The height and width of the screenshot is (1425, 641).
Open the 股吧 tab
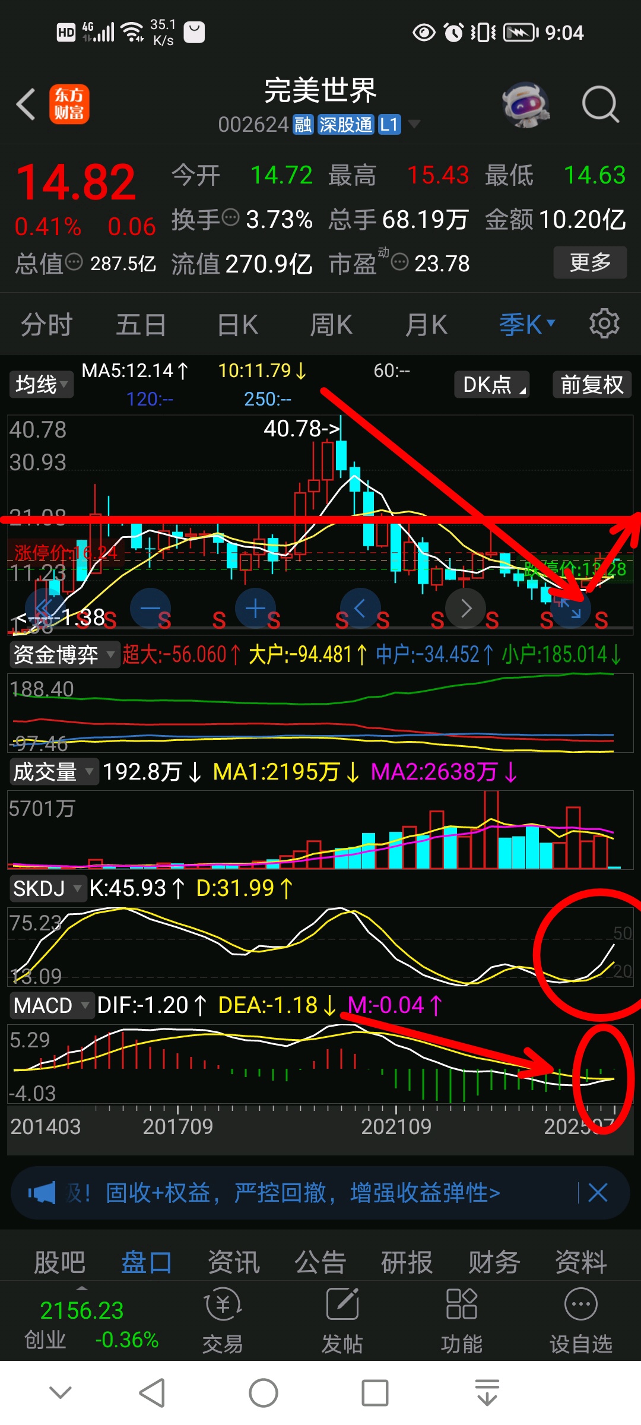(x=59, y=1262)
